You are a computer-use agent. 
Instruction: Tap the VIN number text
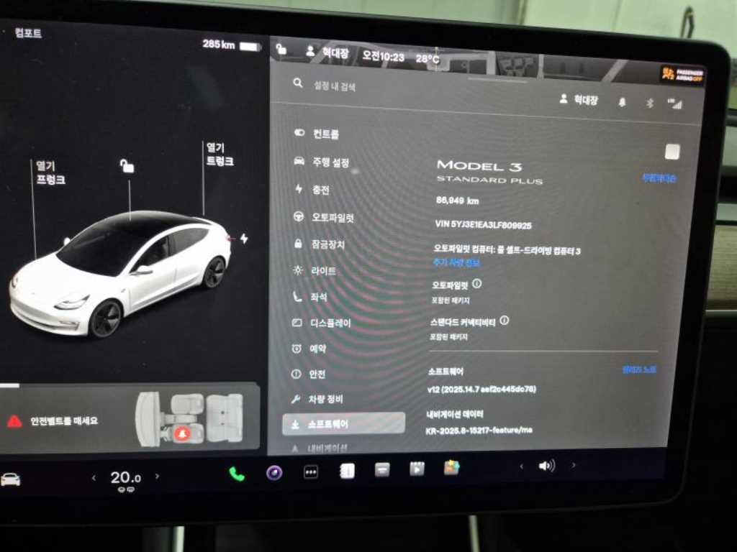tap(483, 225)
